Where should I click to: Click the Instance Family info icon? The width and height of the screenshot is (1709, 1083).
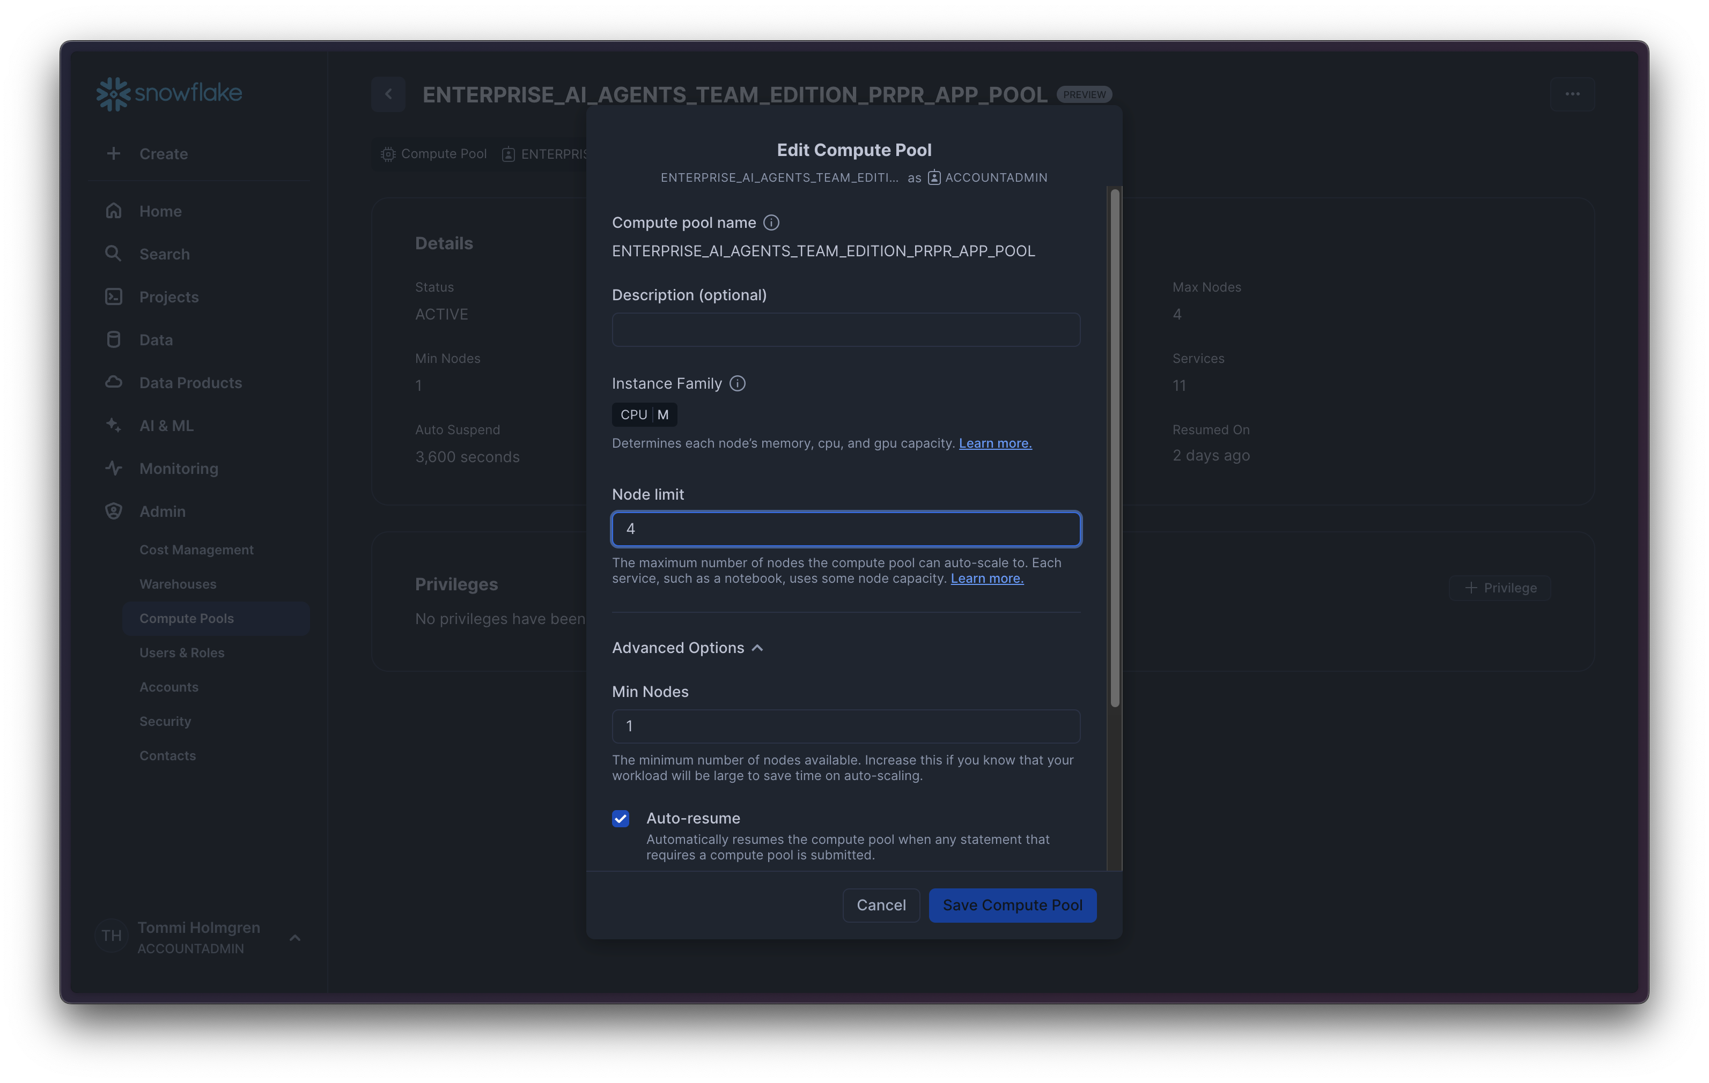[738, 384]
